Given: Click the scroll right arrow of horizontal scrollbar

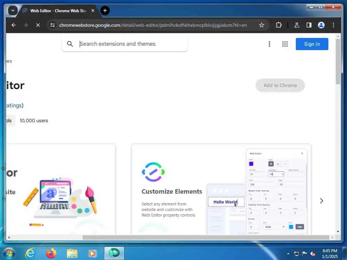Looking at the screenshot, I should pyautogui.click(x=332, y=237).
